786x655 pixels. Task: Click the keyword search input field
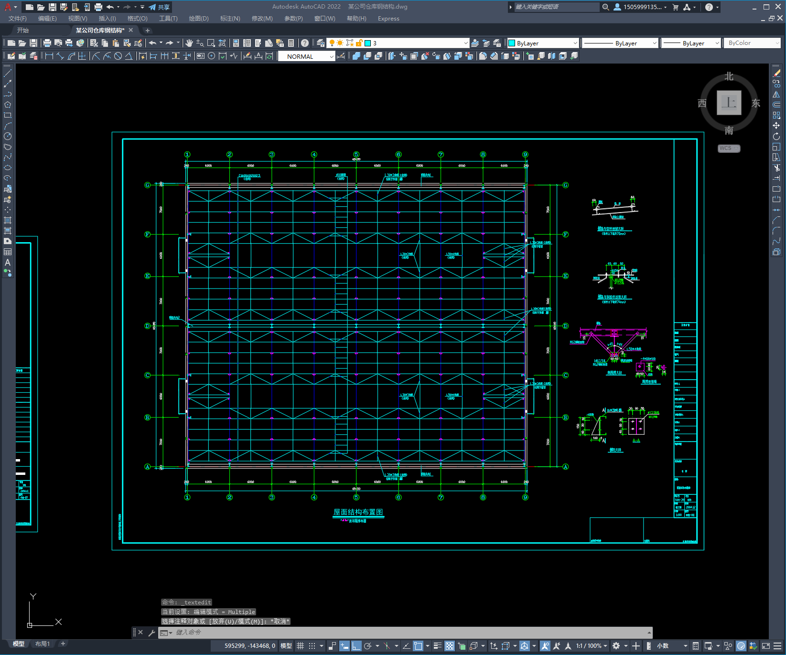point(556,7)
